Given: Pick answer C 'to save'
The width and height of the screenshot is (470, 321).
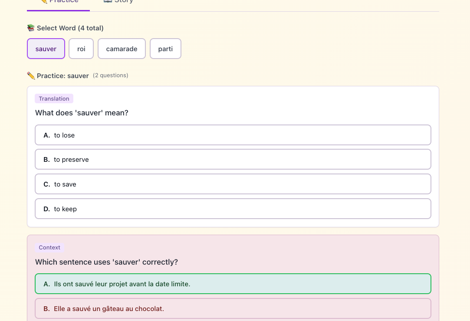Looking at the screenshot, I should [x=233, y=184].
